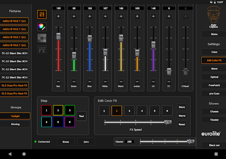This screenshot has height=159, width=226.
Task: Click the Light Captain logo icon
Action: coord(214,17)
